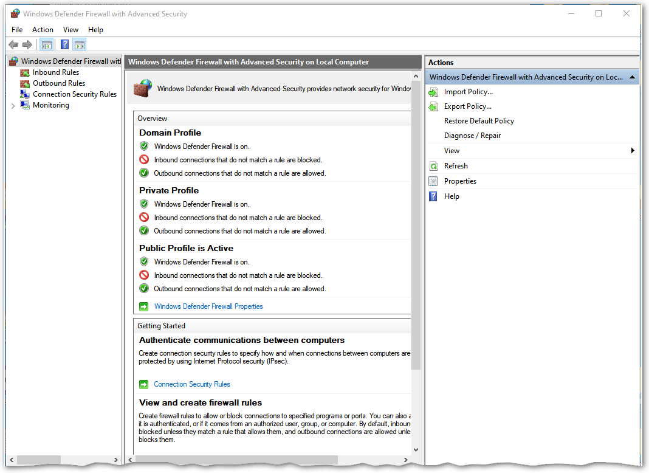Viewport: 649px width, 473px height.
Task: Select Inbound Rules in the tree
Action: click(x=56, y=72)
